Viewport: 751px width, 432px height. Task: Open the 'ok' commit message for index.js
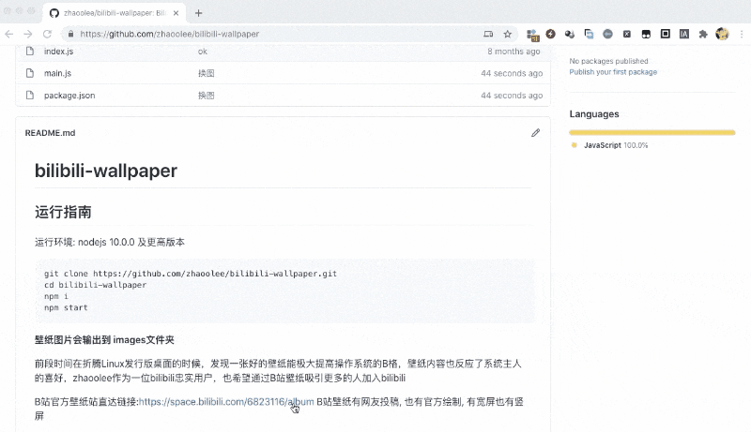coord(203,52)
